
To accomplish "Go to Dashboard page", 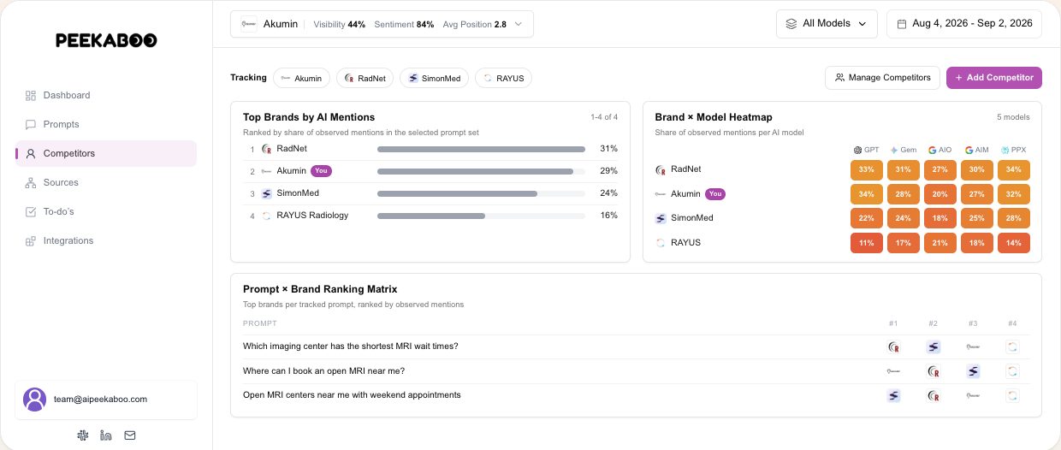I will click(x=106, y=95).
